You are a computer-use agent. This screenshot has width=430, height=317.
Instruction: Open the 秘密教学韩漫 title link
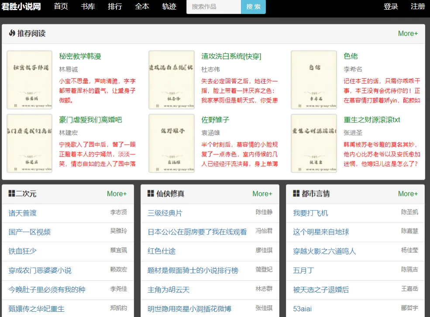tap(80, 56)
